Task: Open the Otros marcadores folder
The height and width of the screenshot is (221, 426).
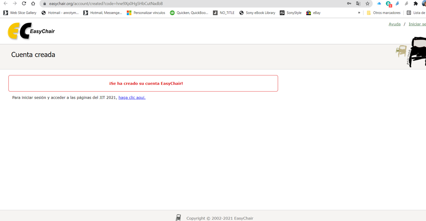Action: tap(383, 13)
